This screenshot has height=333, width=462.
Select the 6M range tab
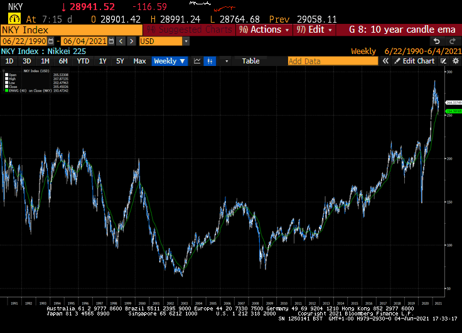click(x=63, y=61)
